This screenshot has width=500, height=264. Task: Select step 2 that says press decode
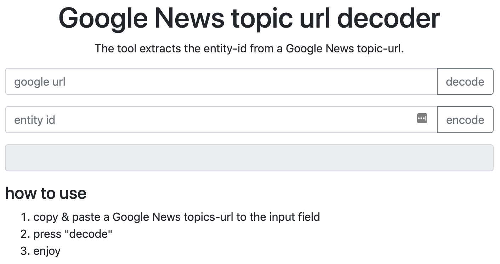click(72, 234)
